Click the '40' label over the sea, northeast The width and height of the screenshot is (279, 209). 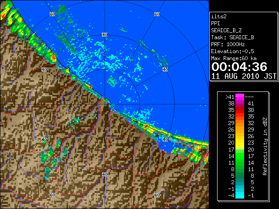(x=165, y=70)
